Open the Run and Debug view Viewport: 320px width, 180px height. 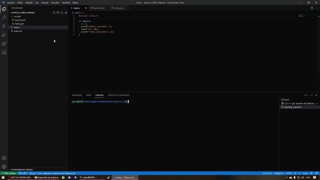[4, 35]
